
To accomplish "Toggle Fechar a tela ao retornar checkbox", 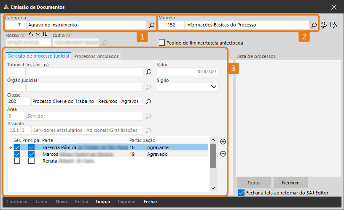I will (x=241, y=193).
